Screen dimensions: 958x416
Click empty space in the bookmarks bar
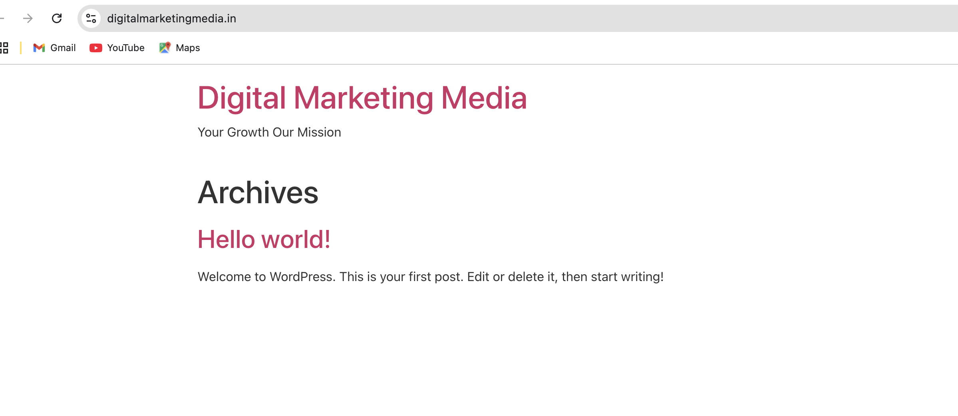(x=559, y=48)
